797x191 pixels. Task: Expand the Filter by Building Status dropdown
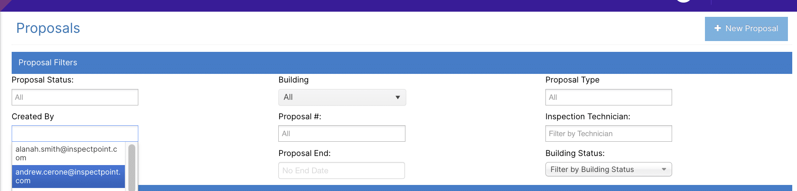click(x=603, y=169)
